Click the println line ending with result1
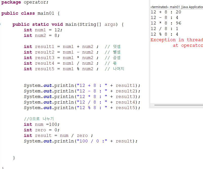 tap(82, 86)
